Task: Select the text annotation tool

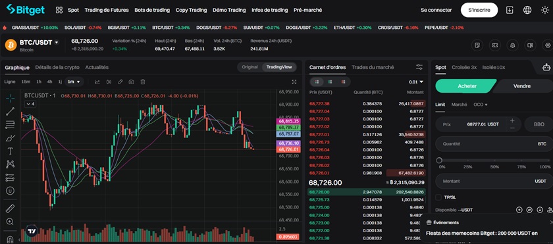Action: [11, 151]
